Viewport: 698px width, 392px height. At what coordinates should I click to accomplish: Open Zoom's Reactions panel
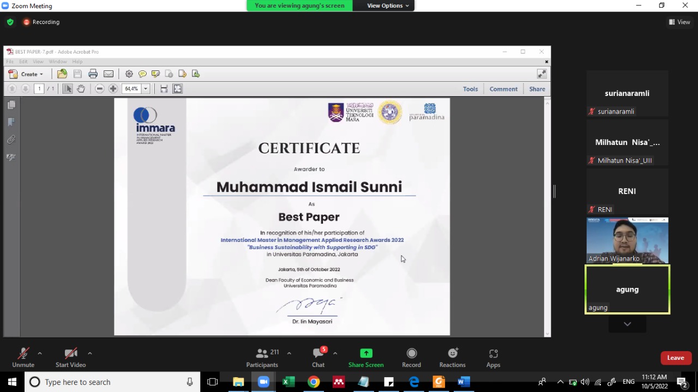pyautogui.click(x=452, y=357)
